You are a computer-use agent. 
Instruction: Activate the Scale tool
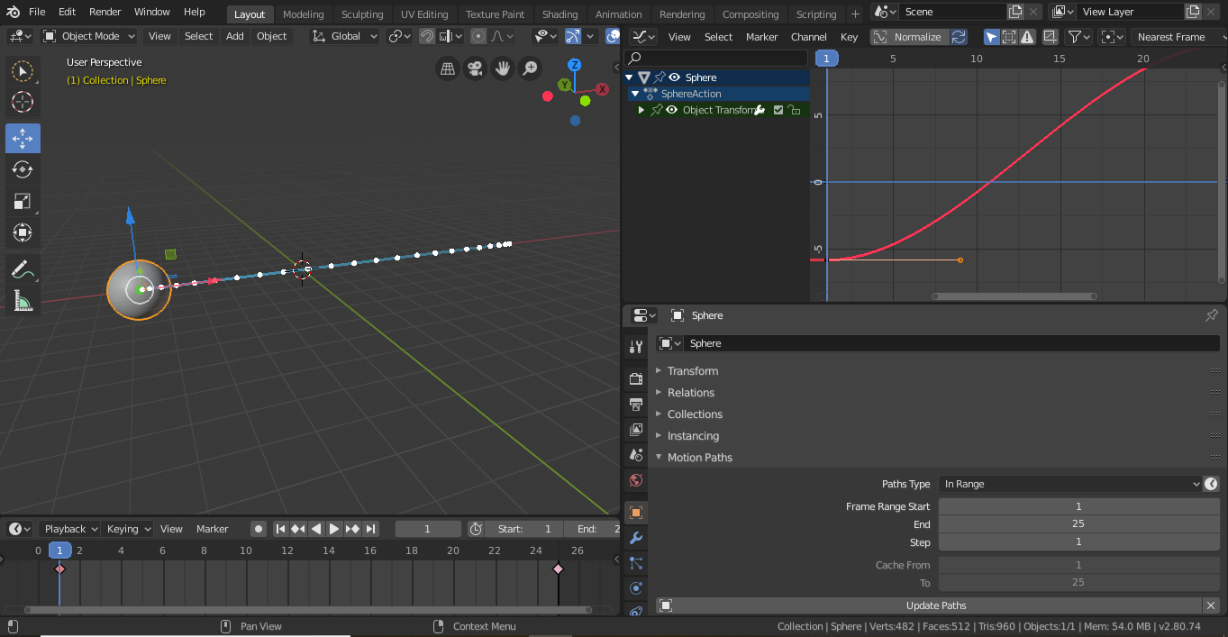23,201
